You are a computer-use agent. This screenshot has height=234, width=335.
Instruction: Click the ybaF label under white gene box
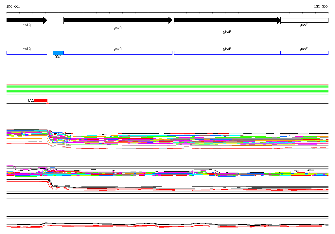coord(304,25)
